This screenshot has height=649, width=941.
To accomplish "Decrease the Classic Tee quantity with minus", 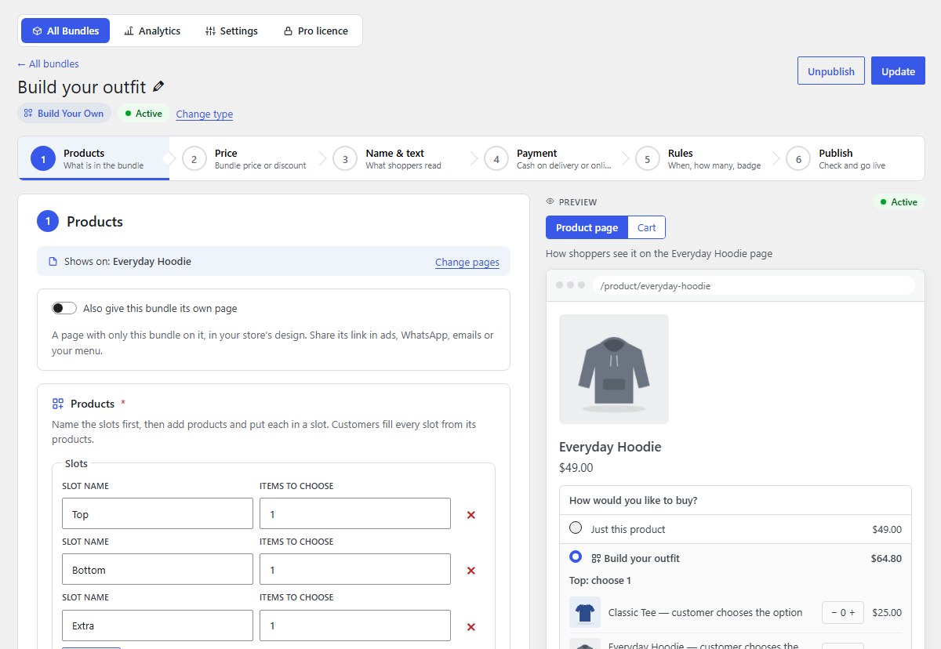I will (834, 613).
